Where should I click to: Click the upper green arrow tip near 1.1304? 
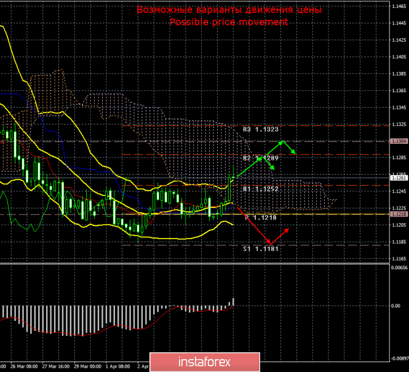click(283, 141)
